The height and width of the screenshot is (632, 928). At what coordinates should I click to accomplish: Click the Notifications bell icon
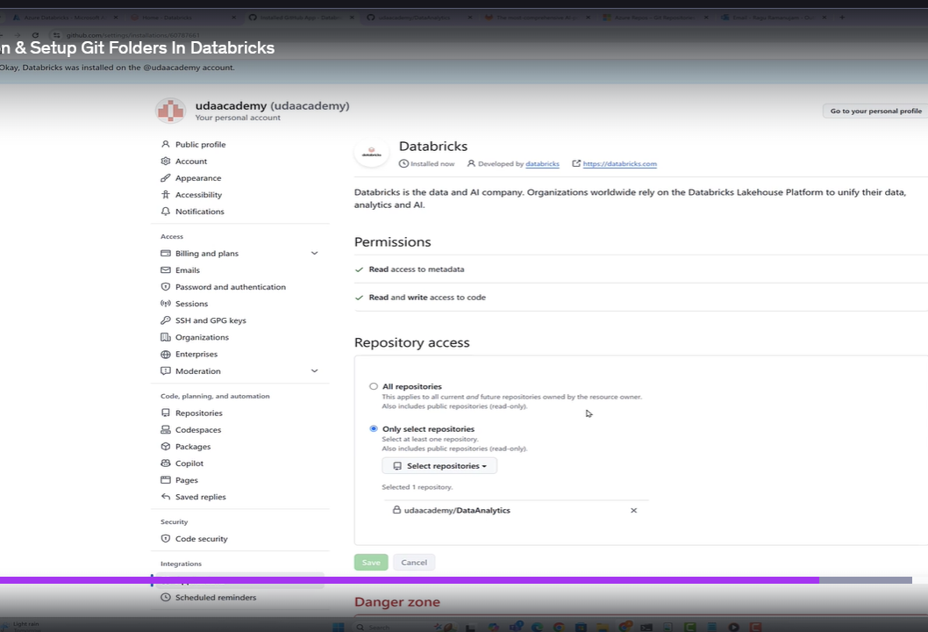click(x=166, y=212)
